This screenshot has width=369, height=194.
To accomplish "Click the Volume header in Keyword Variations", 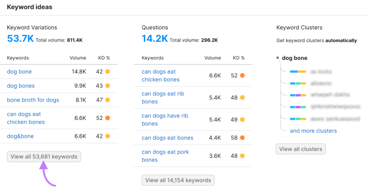I will [x=77, y=58].
